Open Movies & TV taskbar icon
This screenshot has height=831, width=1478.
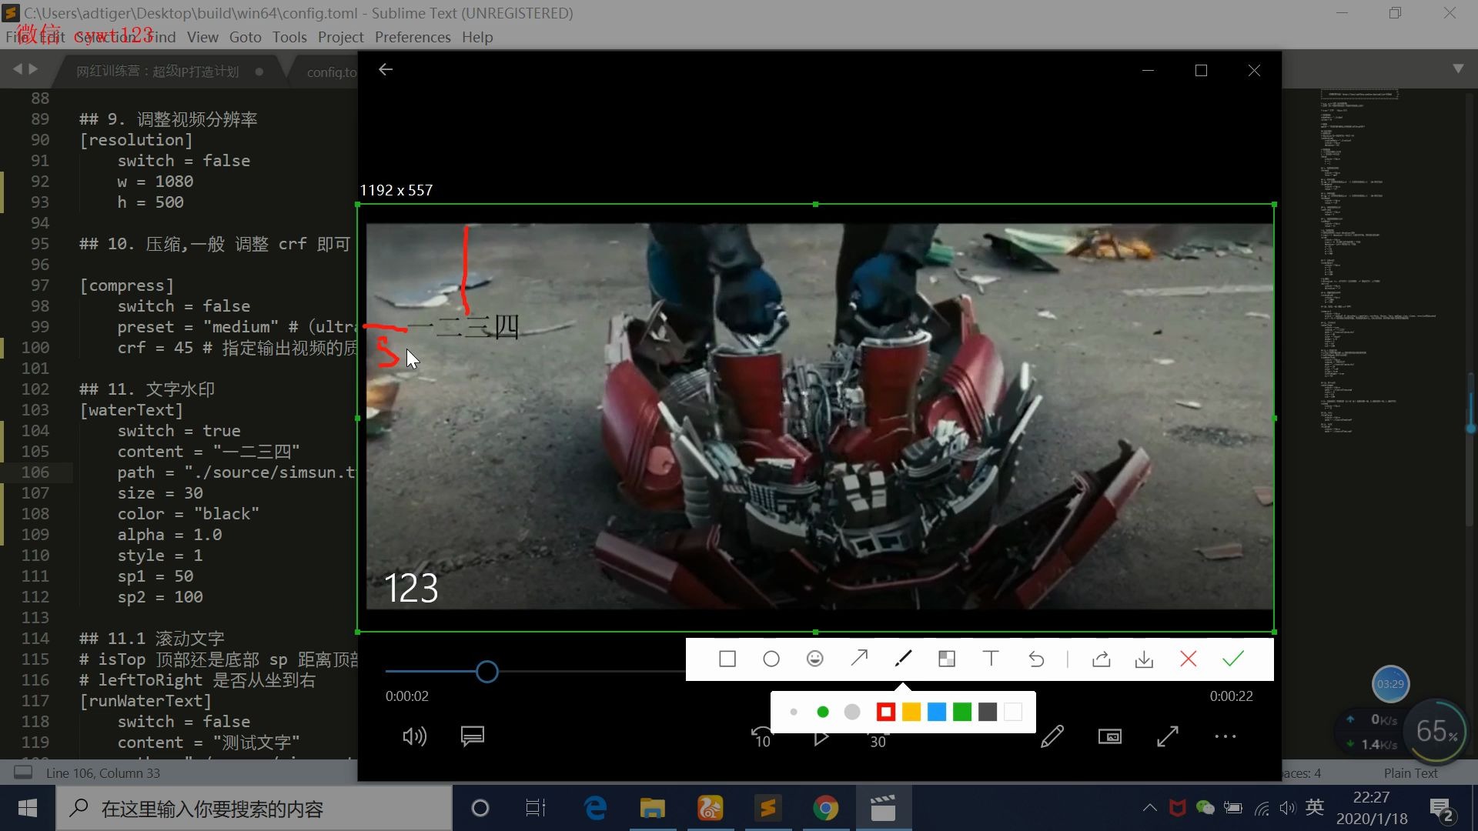[882, 809]
